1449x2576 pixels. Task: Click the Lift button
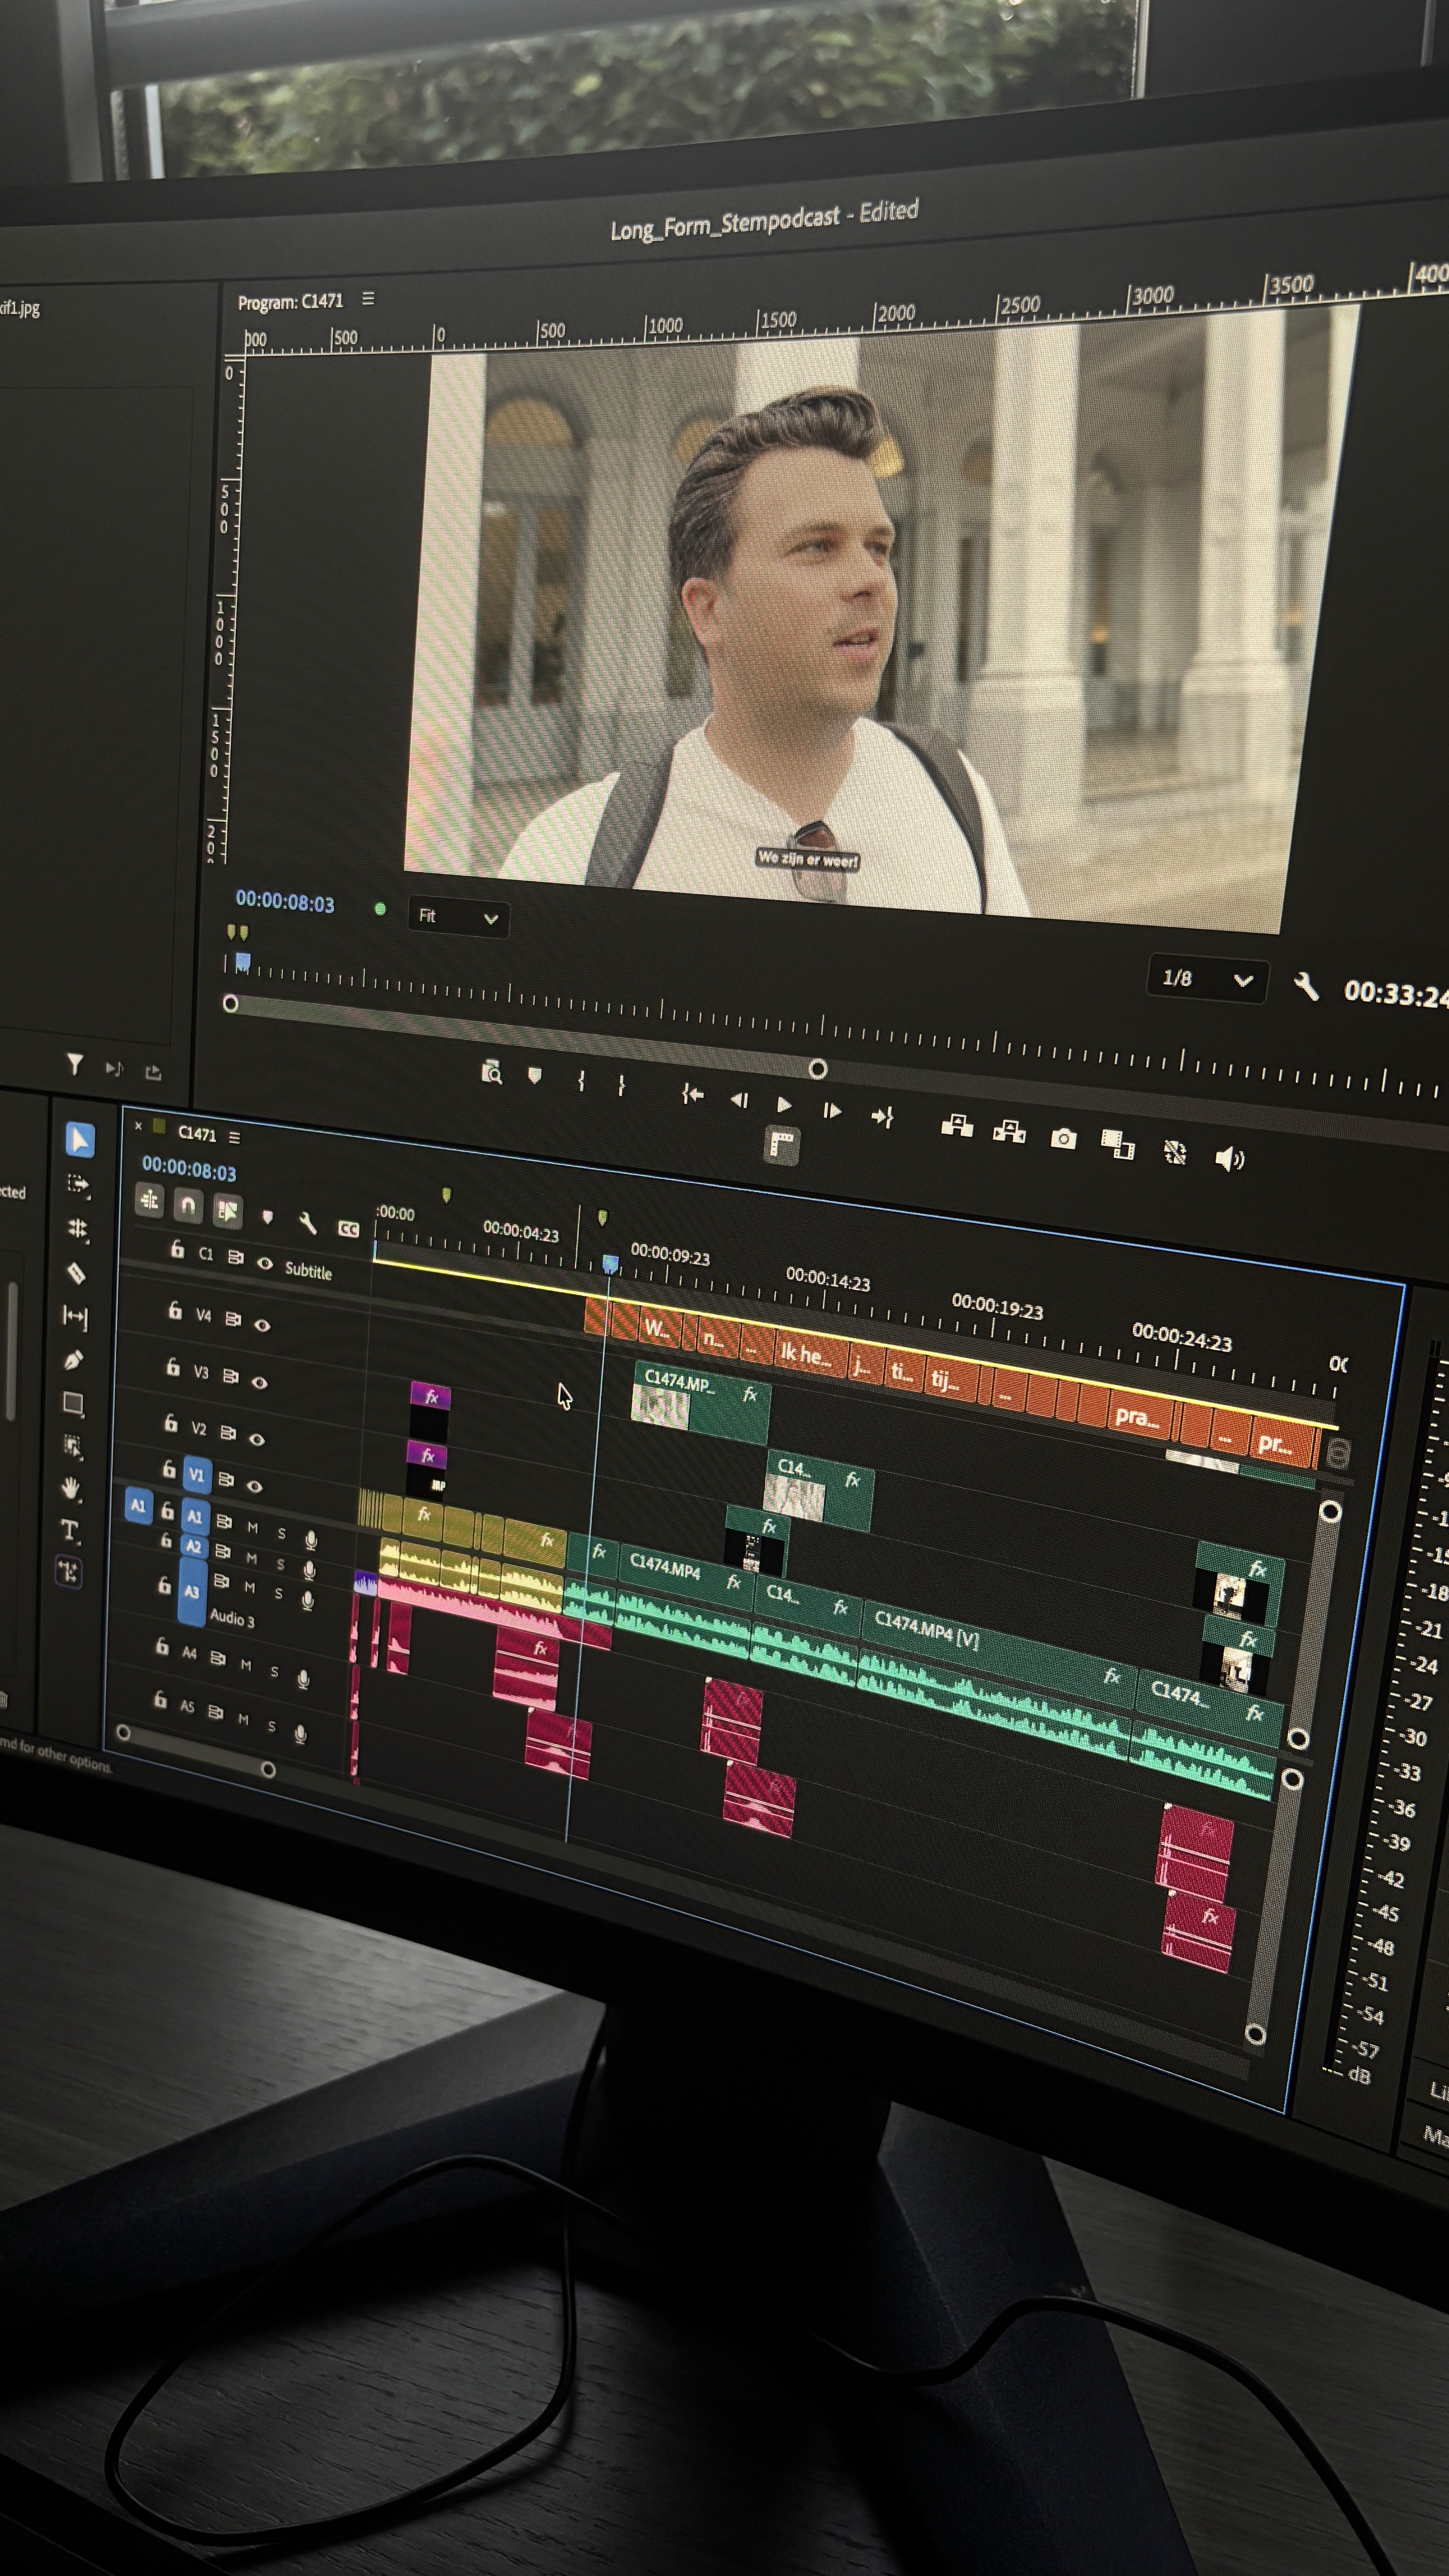(957, 1126)
